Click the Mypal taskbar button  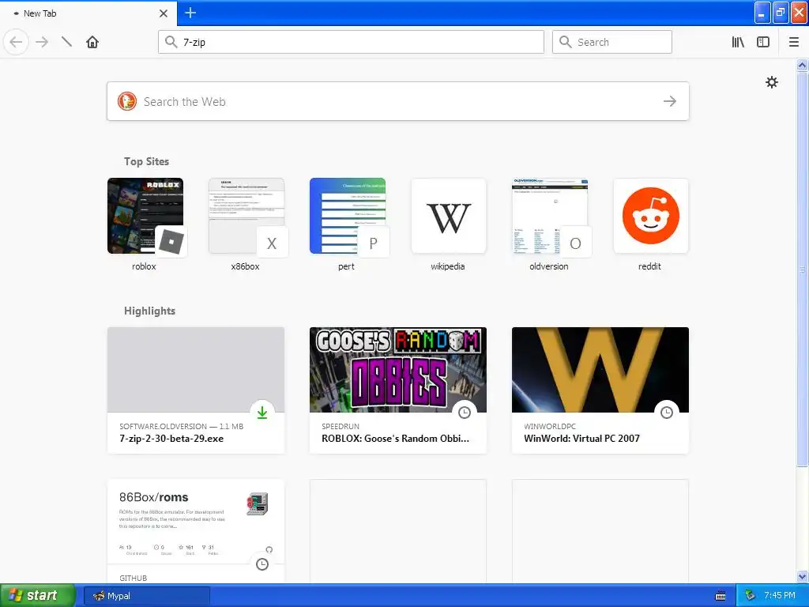pos(147,596)
